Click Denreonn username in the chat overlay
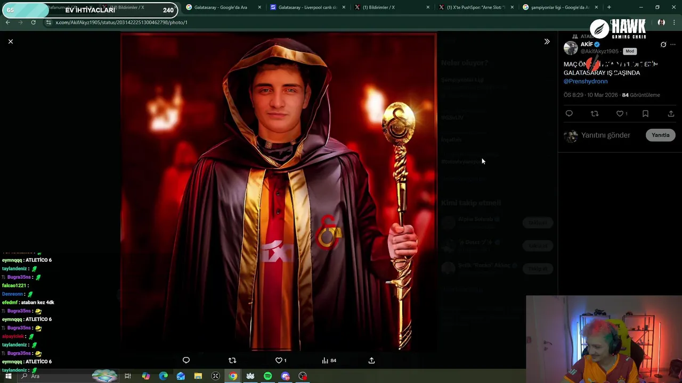 pyautogui.click(x=13, y=294)
